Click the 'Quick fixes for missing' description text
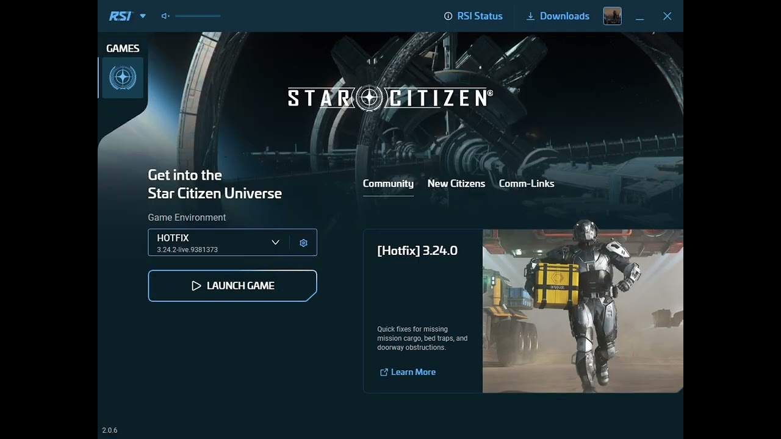 422,338
